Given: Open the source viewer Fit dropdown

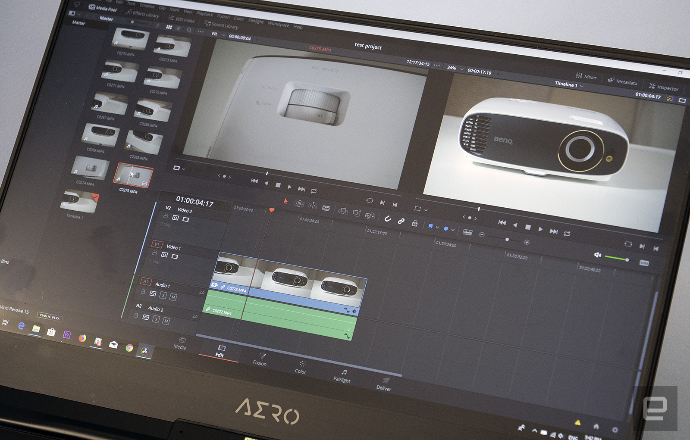Looking at the screenshot, I should pos(218,34).
